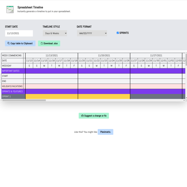Select the week header 11/13/2021
The height and width of the screenshot is (187, 187).
coord(52,56)
